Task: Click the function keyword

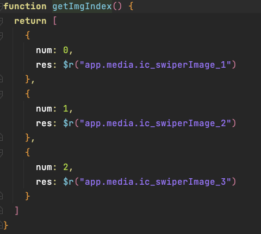Action: pos(25,6)
